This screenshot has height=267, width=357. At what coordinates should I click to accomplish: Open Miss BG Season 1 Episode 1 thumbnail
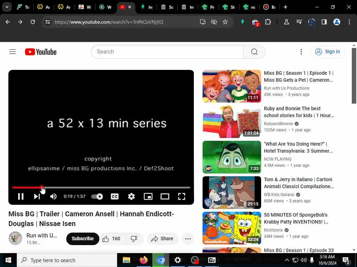(x=231, y=86)
